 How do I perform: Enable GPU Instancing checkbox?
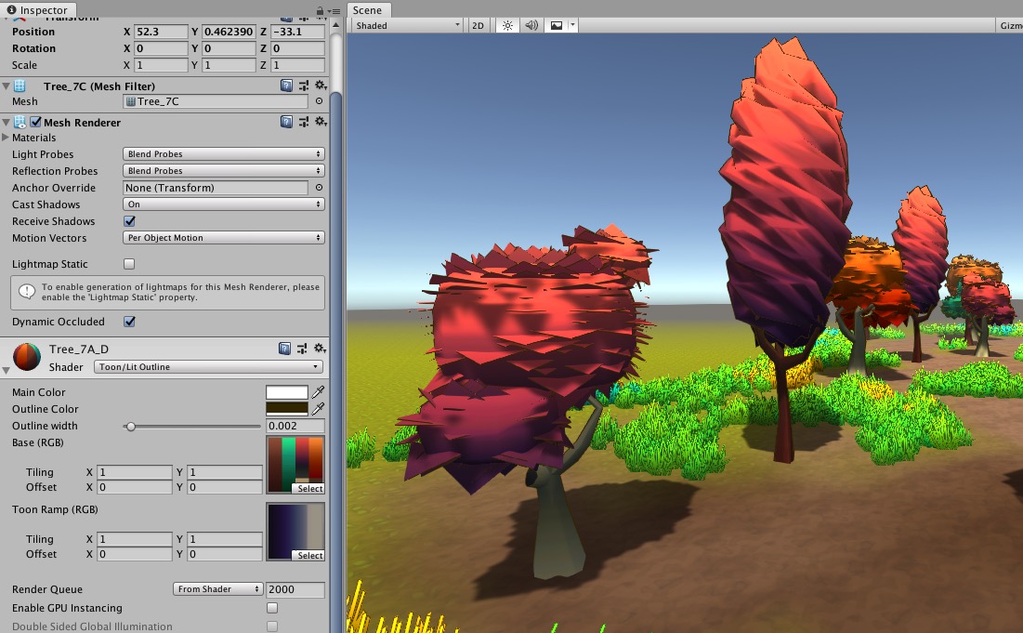[x=272, y=608]
